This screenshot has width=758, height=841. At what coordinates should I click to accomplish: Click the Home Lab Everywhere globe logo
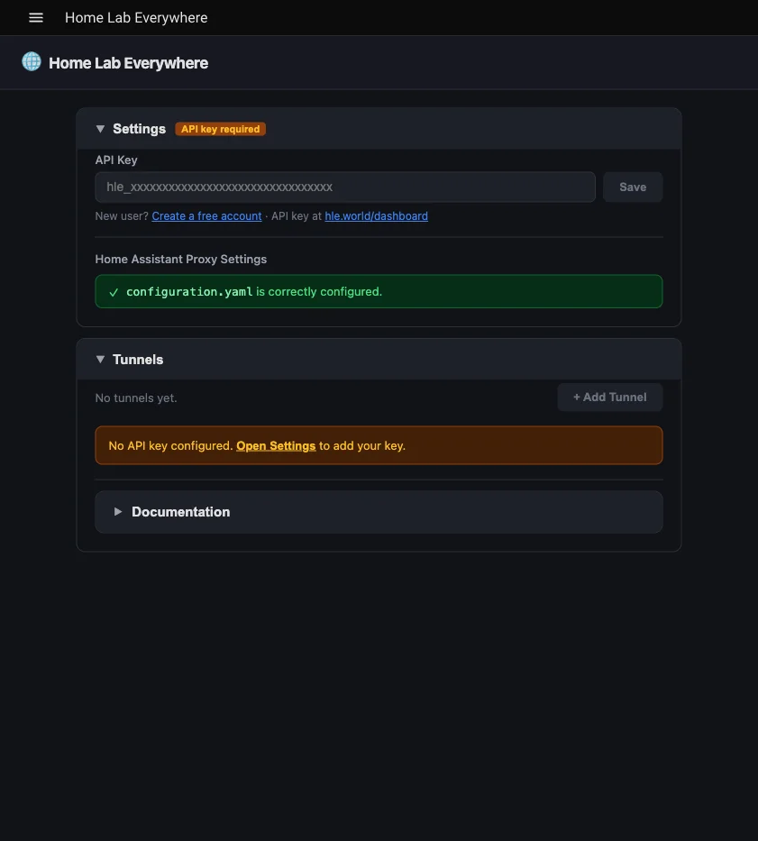click(31, 62)
